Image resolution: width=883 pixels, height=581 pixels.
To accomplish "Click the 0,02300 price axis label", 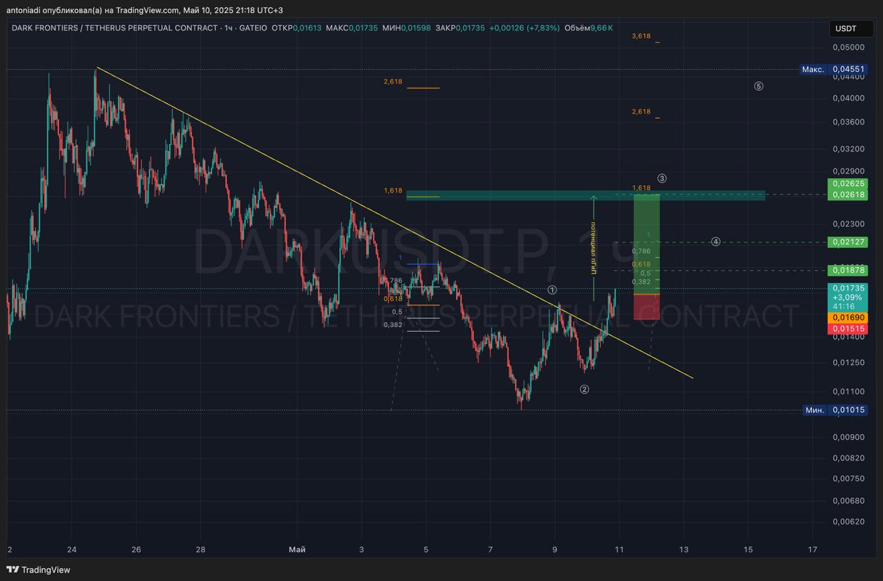I will (848, 224).
